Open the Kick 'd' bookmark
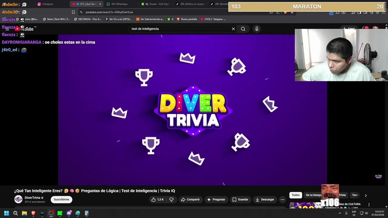The height and width of the screenshot is (218, 388). 170,19
